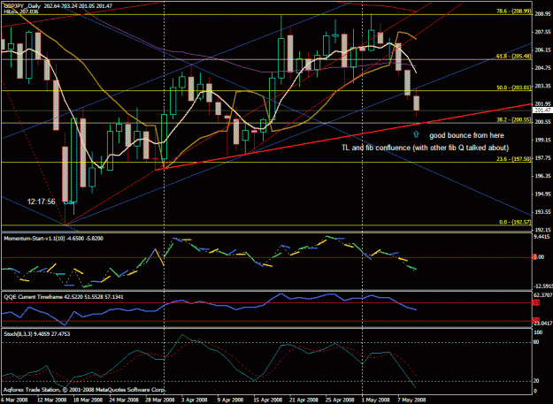Click the current price box 201.47
This screenshot has width=553, height=404.
[x=542, y=111]
